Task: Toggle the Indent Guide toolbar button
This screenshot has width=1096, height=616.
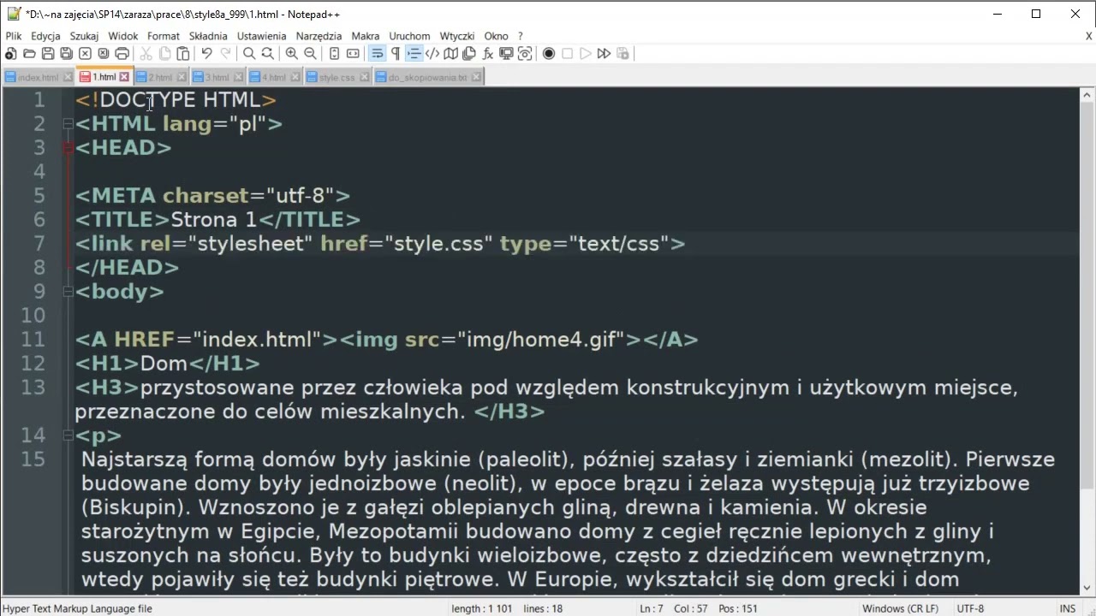Action: click(414, 54)
